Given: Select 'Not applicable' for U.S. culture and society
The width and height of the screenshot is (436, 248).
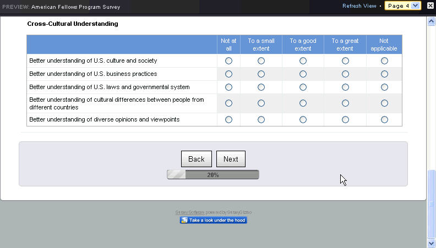Looking at the screenshot, I should pos(385,61).
